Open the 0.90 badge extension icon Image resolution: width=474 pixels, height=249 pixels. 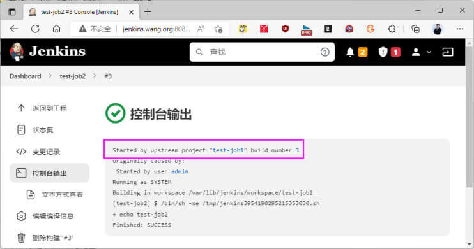pos(306,30)
